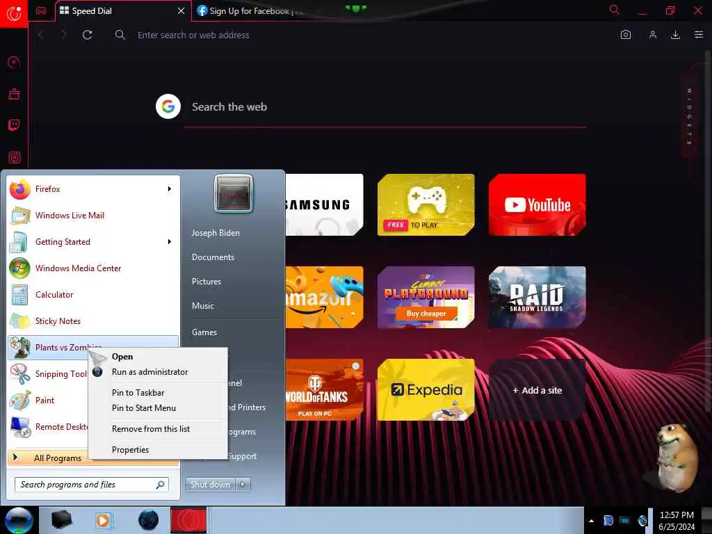Viewport: 712px width, 534px height.
Task: Open Sticky Notes
Action: 93,321
